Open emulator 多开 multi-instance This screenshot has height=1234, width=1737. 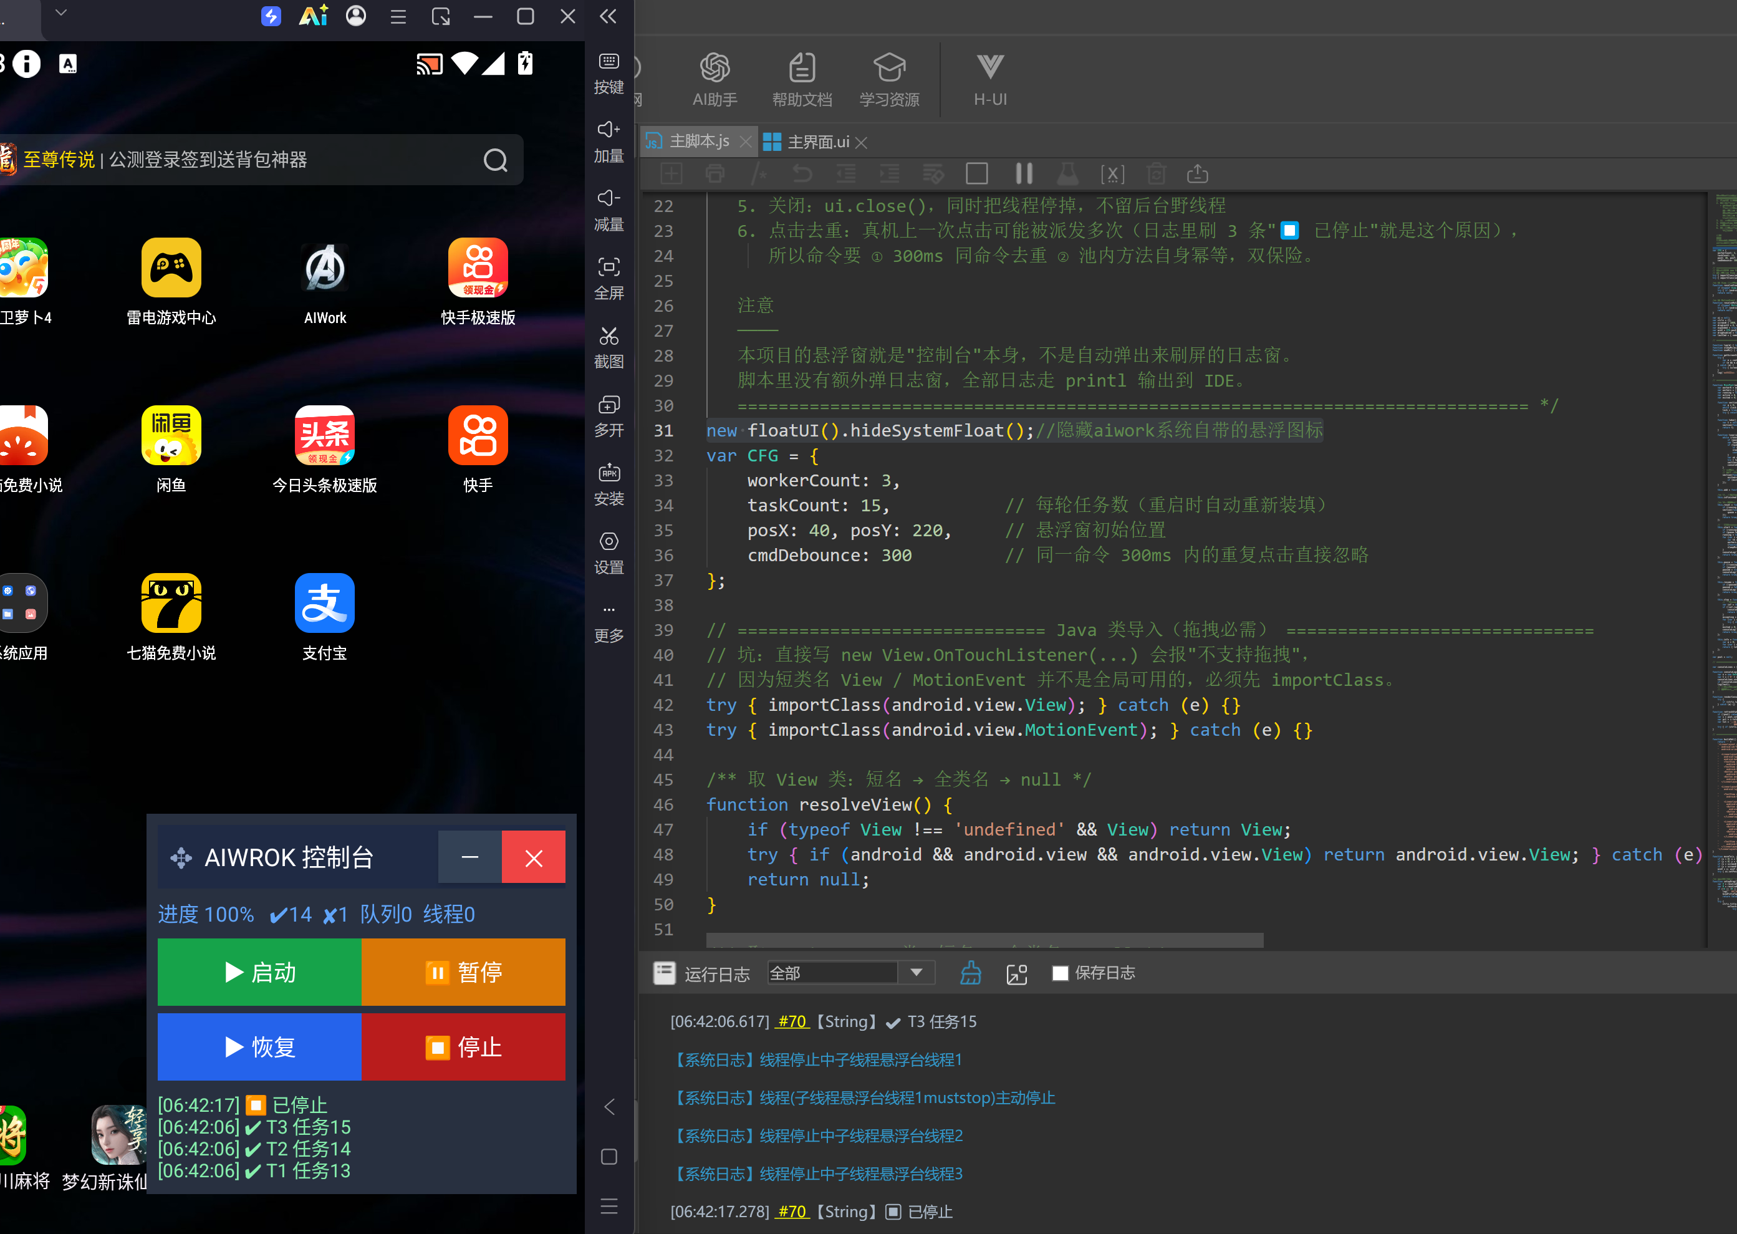pyautogui.click(x=609, y=417)
